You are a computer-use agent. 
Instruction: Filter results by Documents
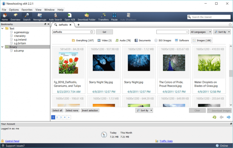143,40
